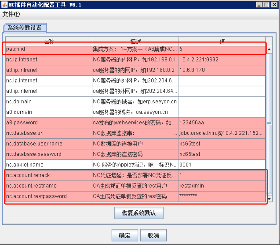Click the scrollbar down arrow

[x=269, y=199]
